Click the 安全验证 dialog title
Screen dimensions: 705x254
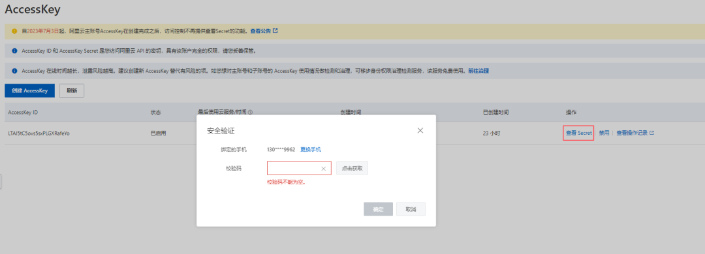click(221, 131)
